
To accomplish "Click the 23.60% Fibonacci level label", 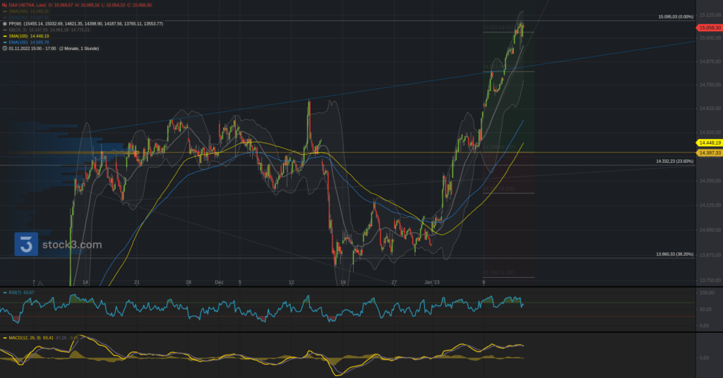I will tap(674, 161).
